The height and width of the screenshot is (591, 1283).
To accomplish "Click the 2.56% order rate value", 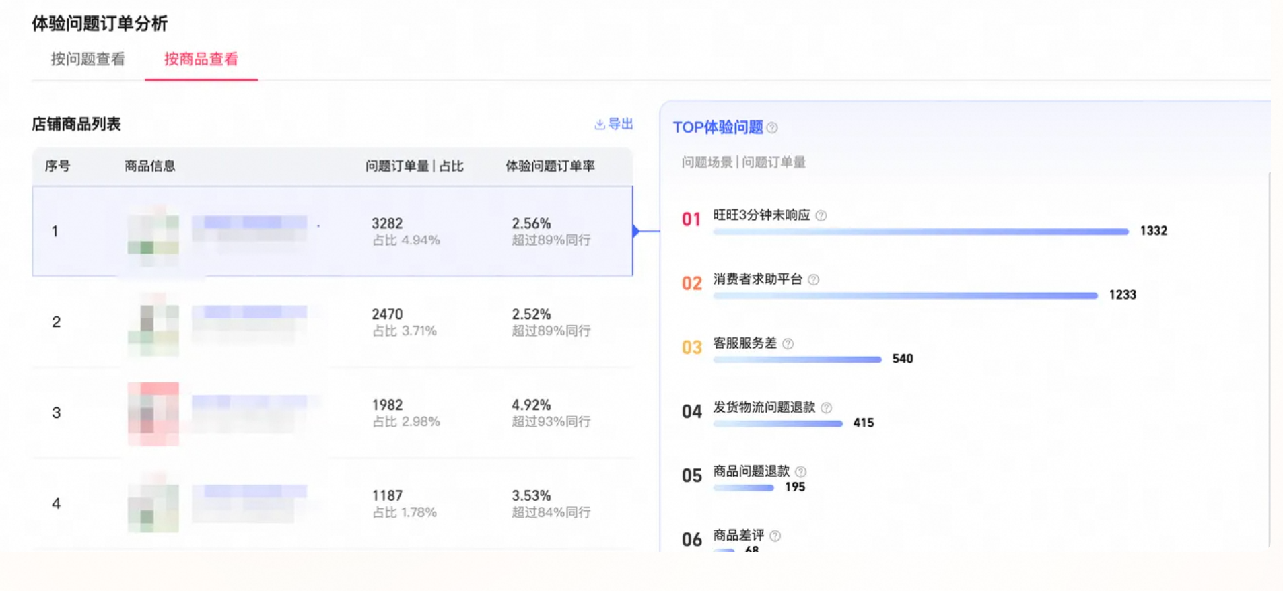I will click(531, 223).
